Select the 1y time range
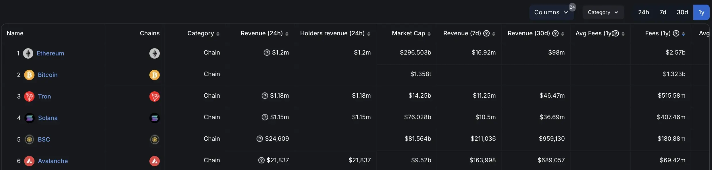This screenshot has width=712, height=170. point(701,12)
